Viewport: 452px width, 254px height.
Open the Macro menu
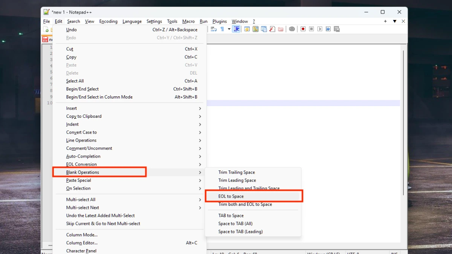pos(188,21)
